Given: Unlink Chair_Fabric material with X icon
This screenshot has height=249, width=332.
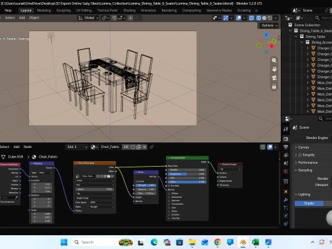Looking at the screenshot, I should click(x=145, y=147).
